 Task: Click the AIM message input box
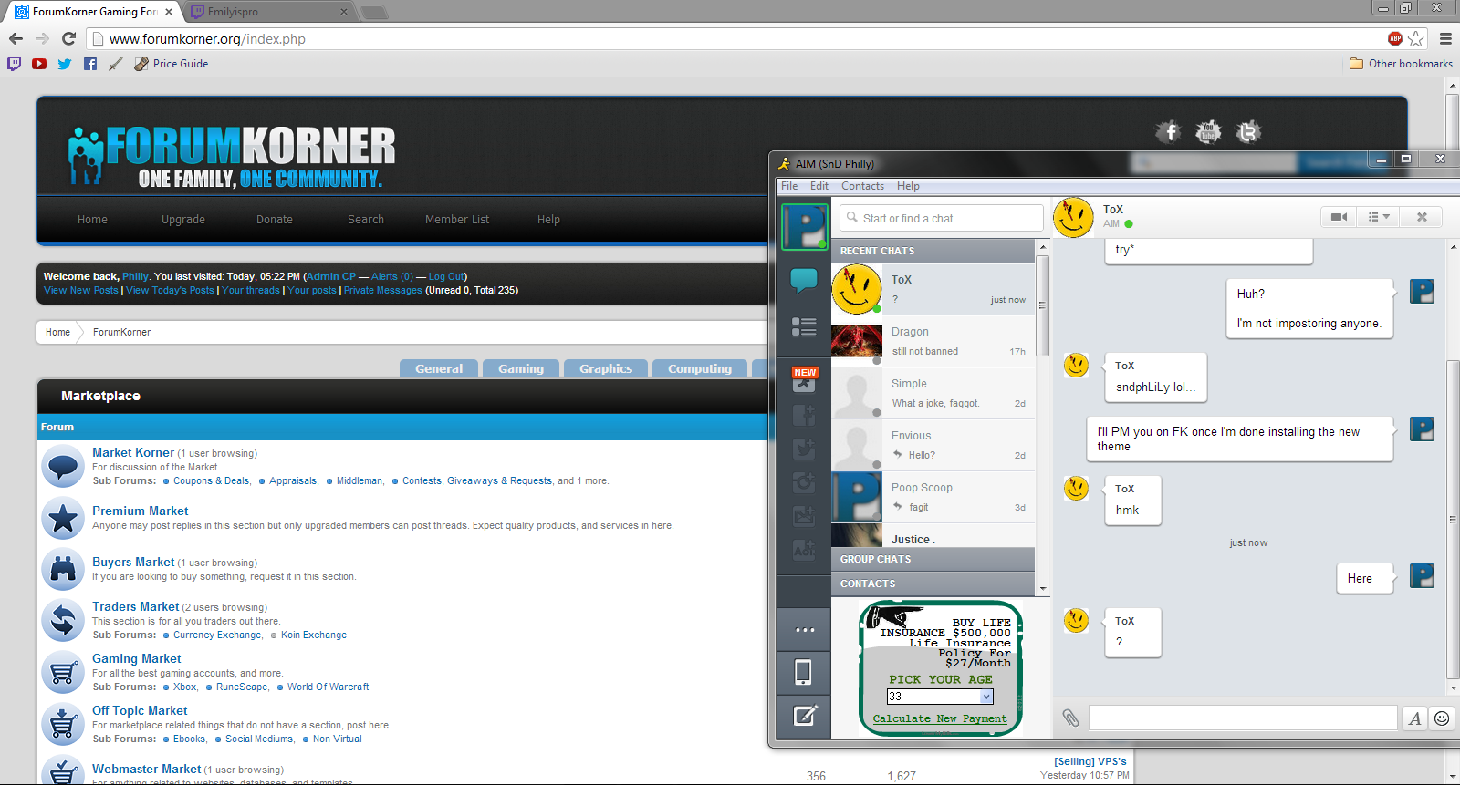pos(1243,718)
